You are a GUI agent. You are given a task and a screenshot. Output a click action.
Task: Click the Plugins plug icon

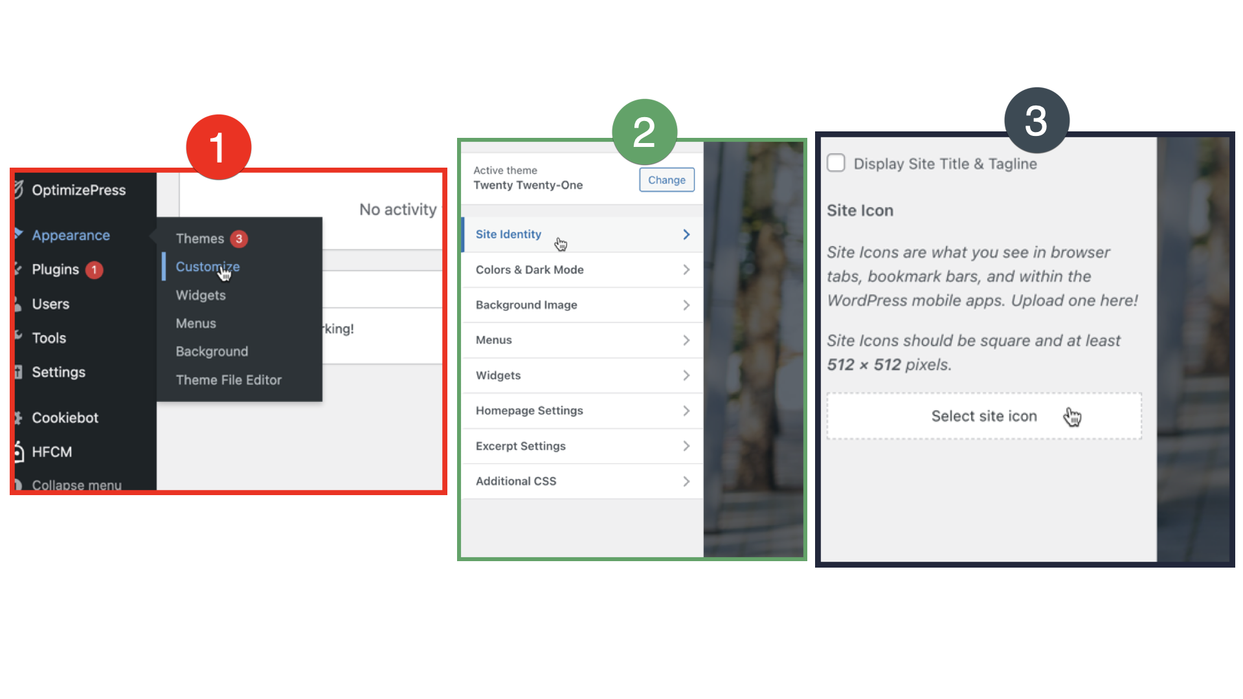[18, 269]
